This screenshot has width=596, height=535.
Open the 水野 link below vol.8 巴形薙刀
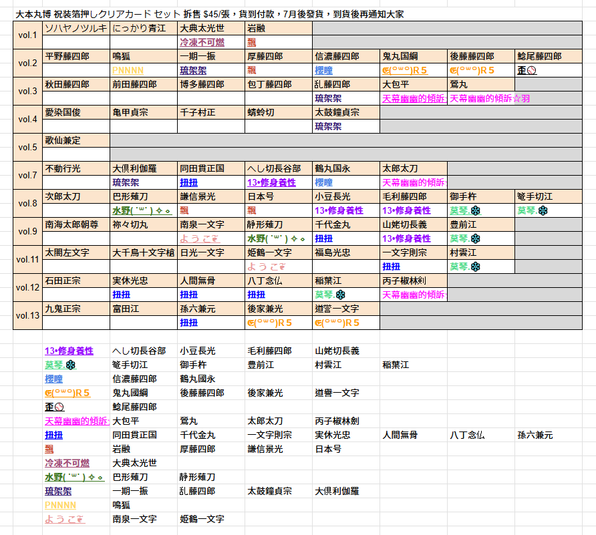click(142, 211)
